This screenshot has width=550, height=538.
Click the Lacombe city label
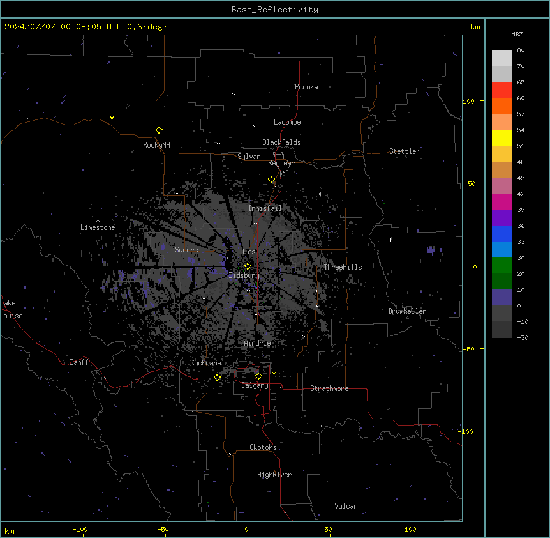(x=287, y=122)
